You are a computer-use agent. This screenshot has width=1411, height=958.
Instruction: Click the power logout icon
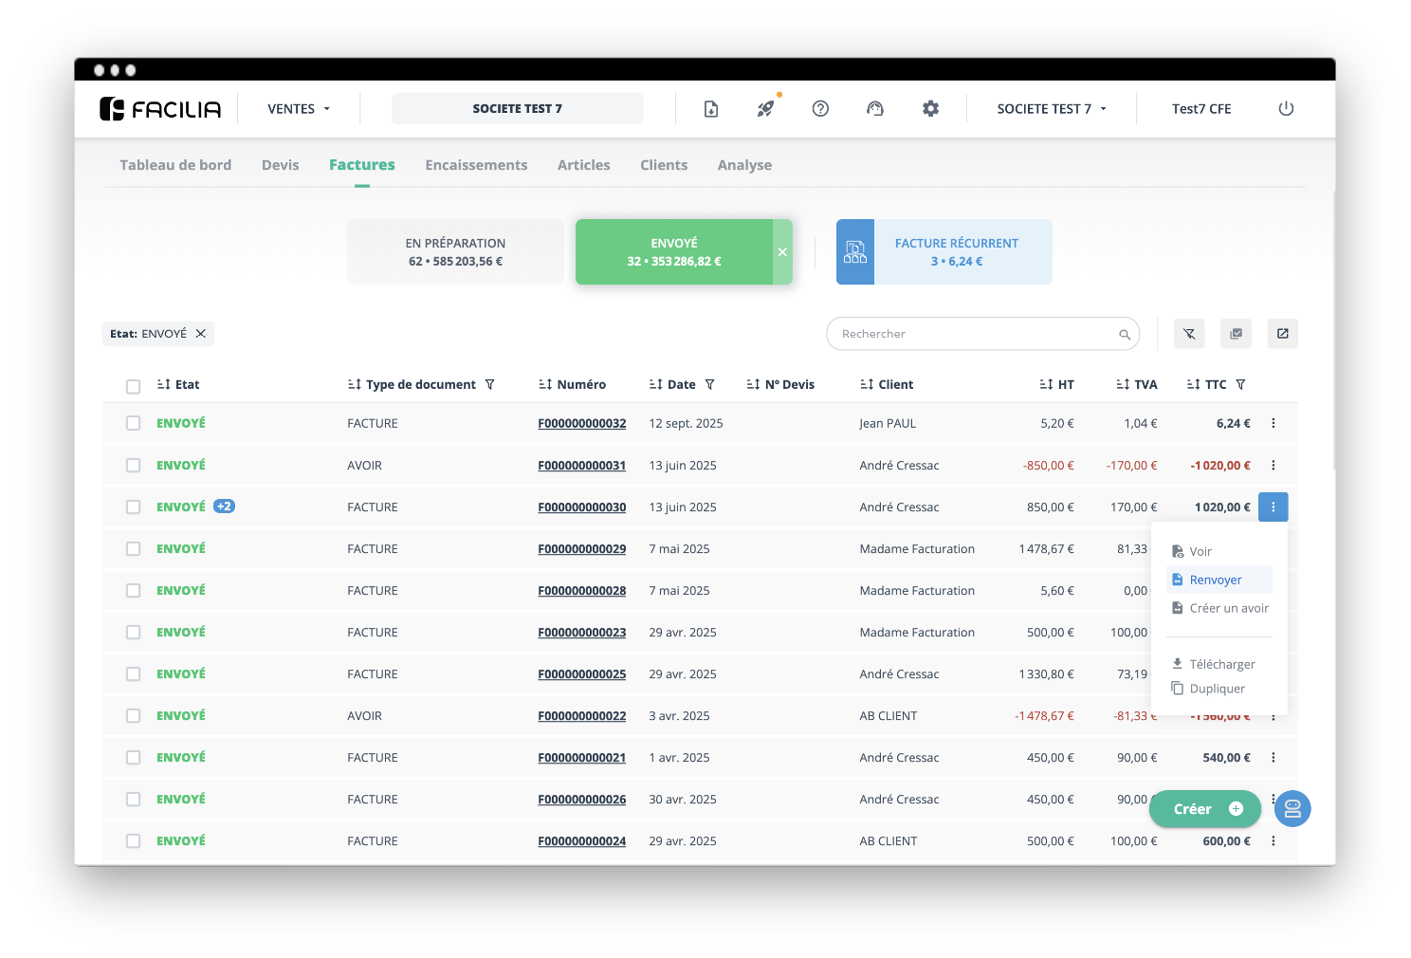[1286, 109]
